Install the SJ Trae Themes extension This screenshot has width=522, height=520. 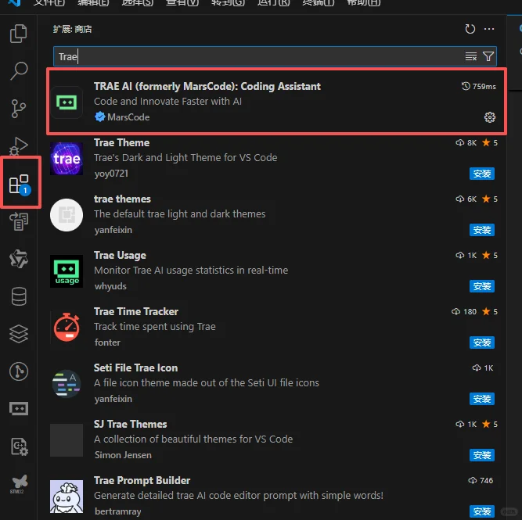coord(482,455)
